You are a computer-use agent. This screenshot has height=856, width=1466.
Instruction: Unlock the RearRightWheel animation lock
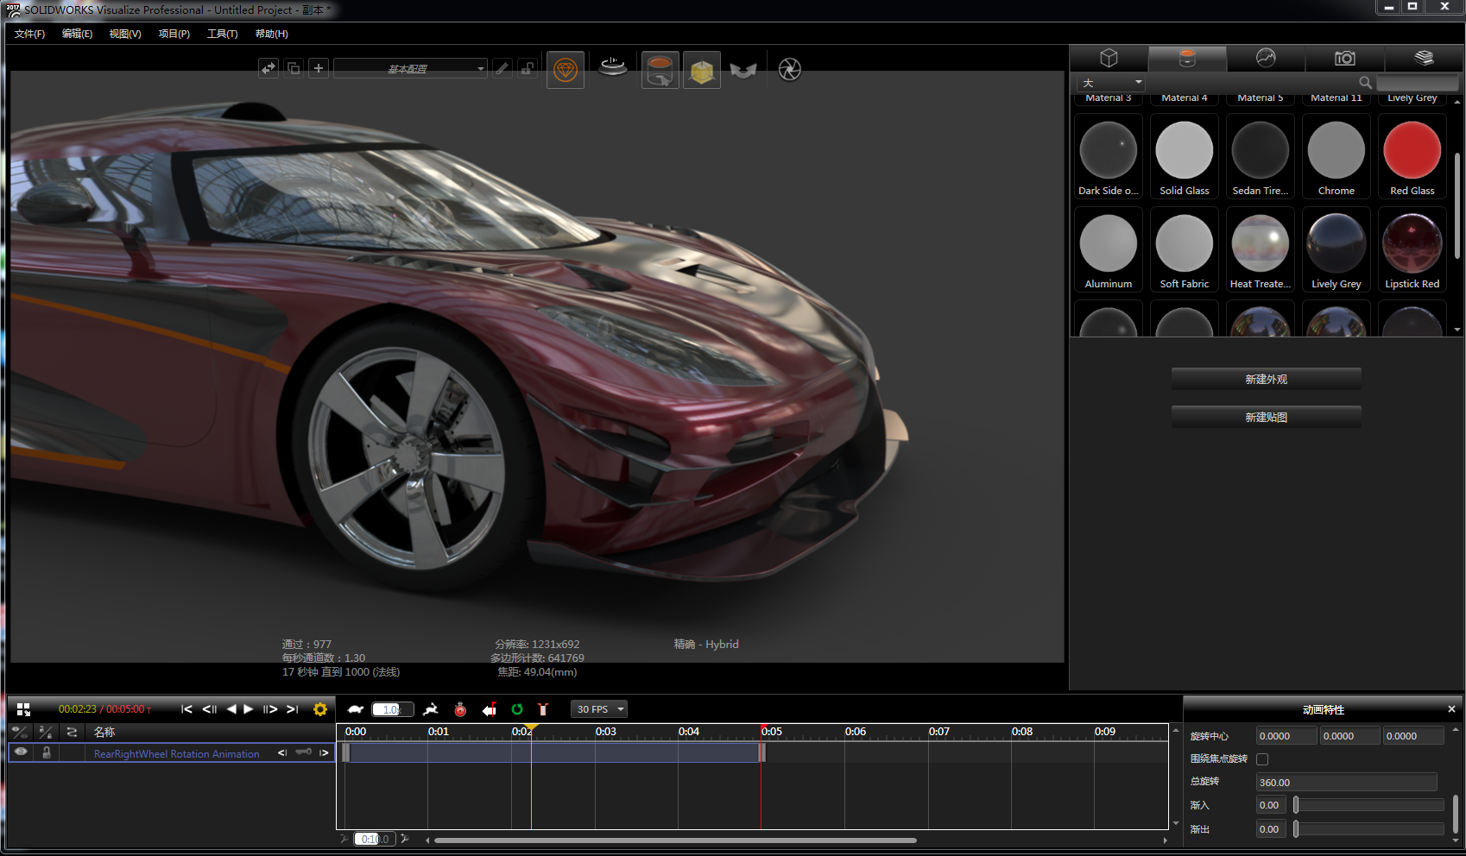pyautogui.click(x=47, y=752)
